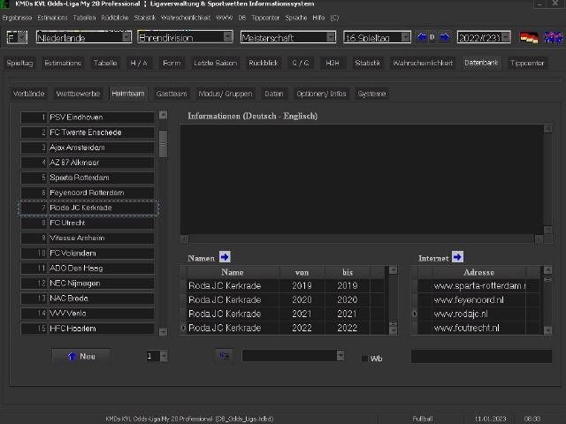
Task: Click the D button between the arrows
Action: [432, 37]
